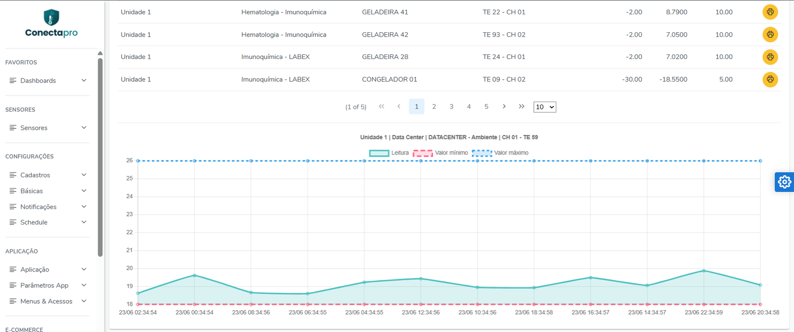The width and height of the screenshot is (794, 332).
Task: Click the Conectapro logo
Action: (x=51, y=23)
